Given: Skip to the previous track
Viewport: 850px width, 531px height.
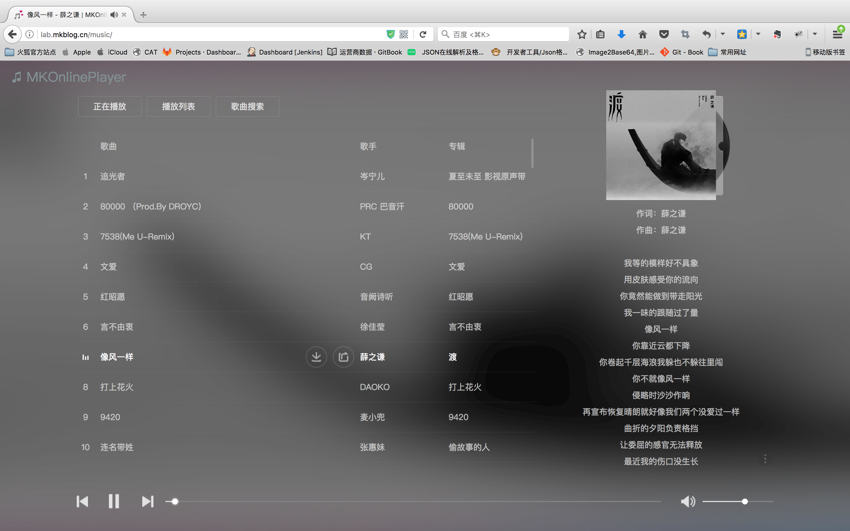Looking at the screenshot, I should pos(82,501).
